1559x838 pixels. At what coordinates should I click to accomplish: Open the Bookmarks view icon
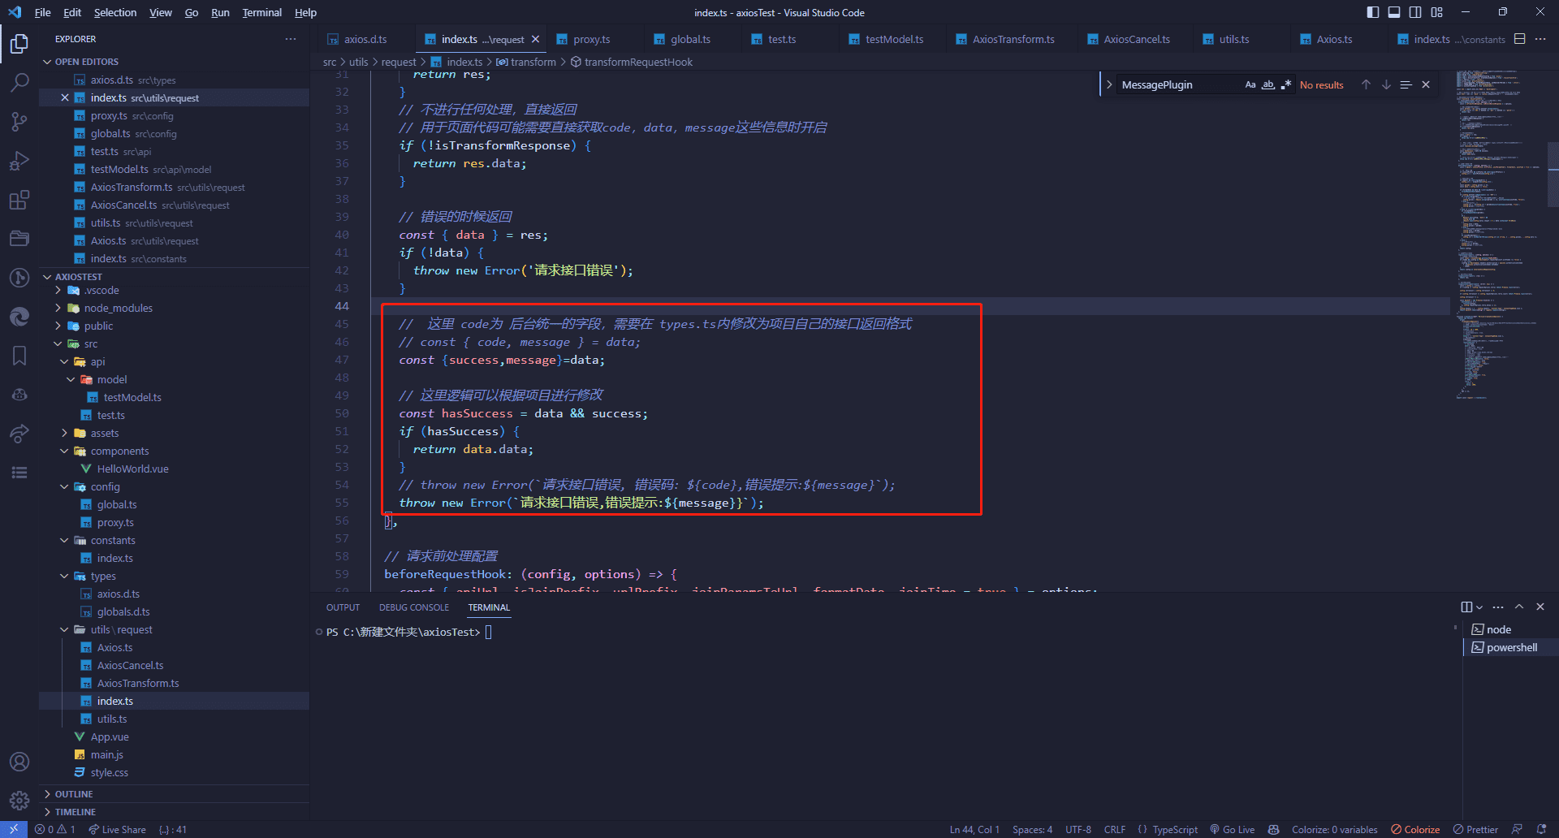pyautogui.click(x=19, y=356)
